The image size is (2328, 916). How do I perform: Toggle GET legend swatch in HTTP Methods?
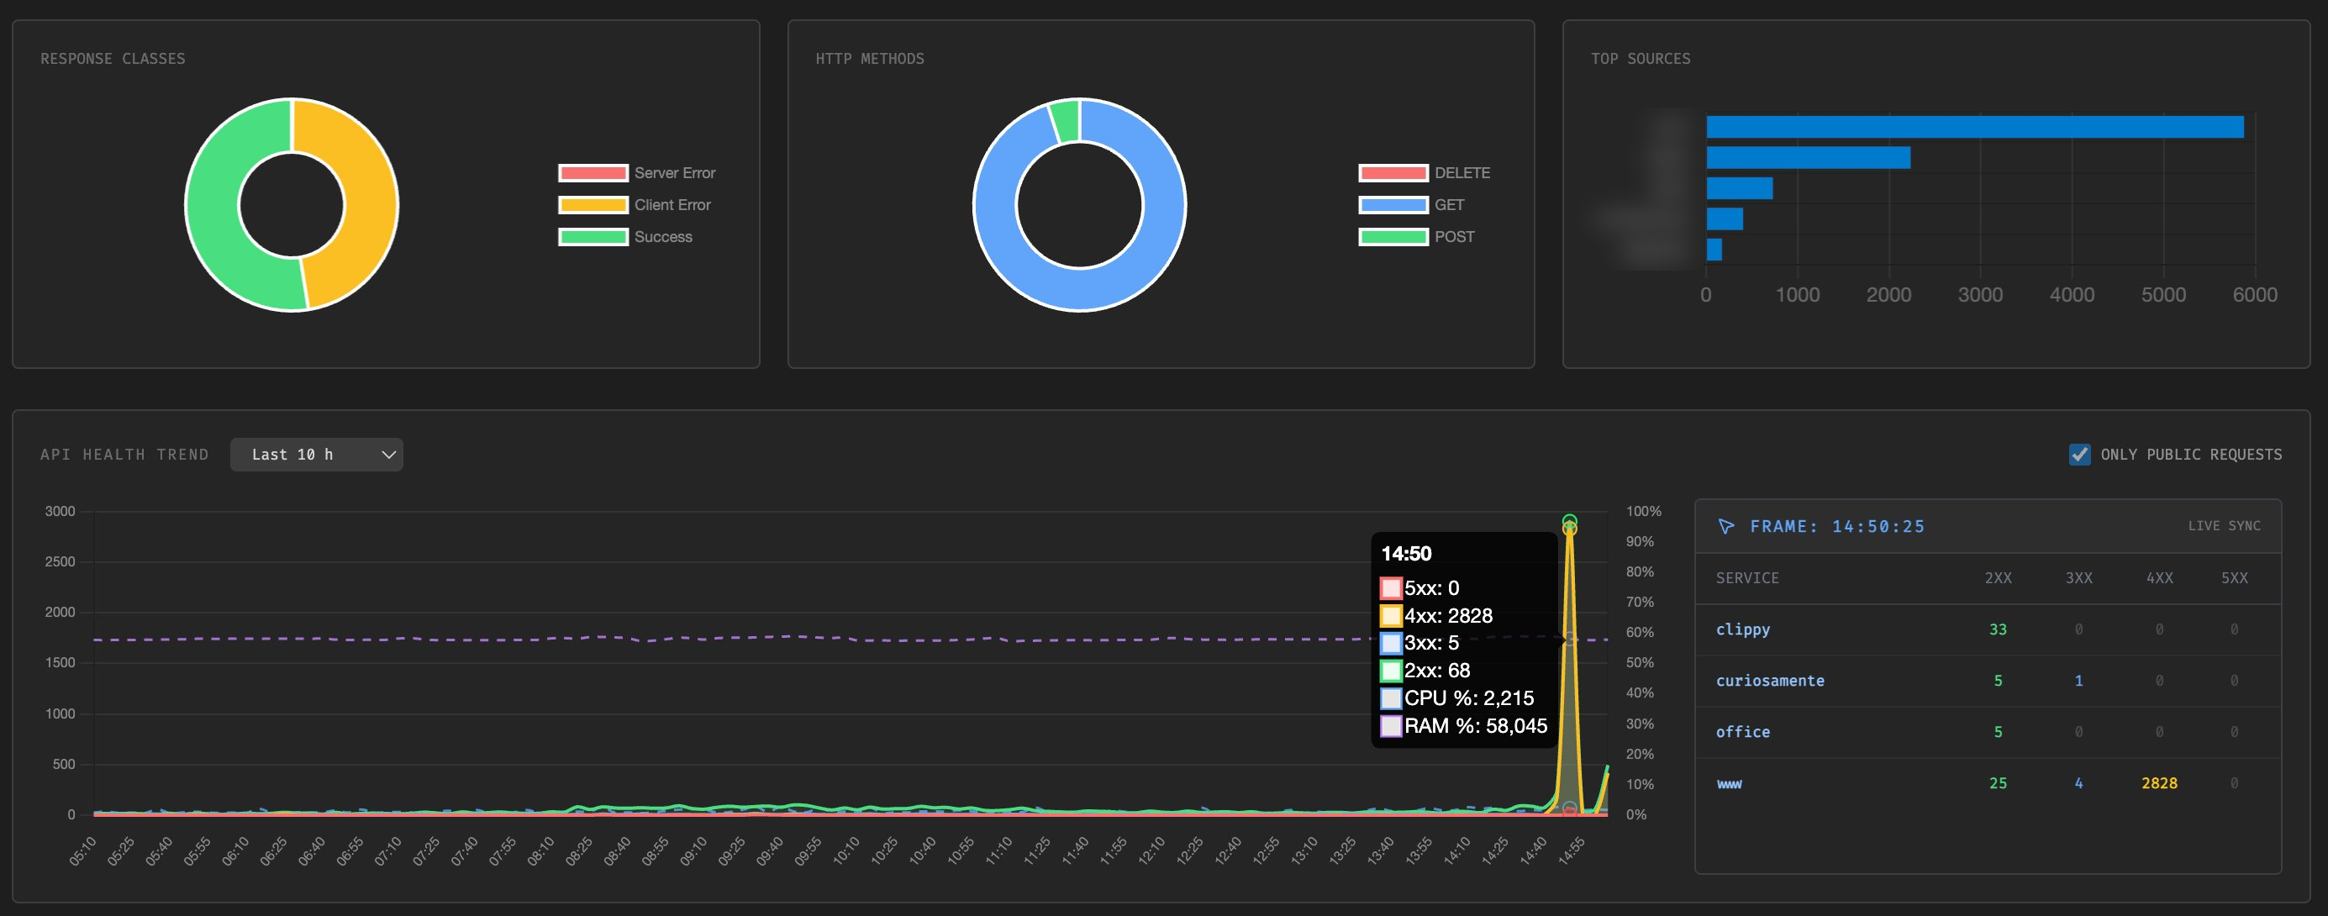pyautogui.click(x=1393, y=205)
